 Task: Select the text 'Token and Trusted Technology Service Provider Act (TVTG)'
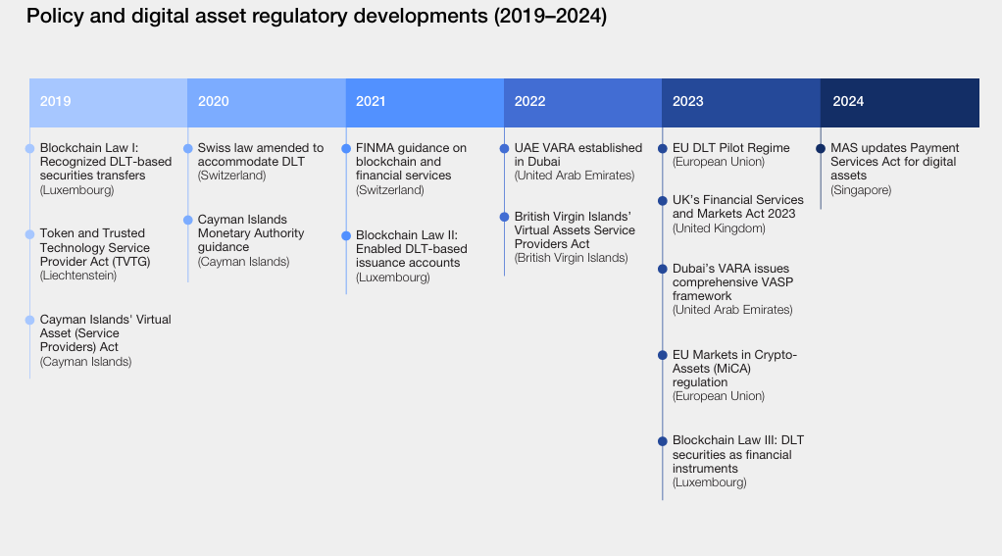pos(94,247)
